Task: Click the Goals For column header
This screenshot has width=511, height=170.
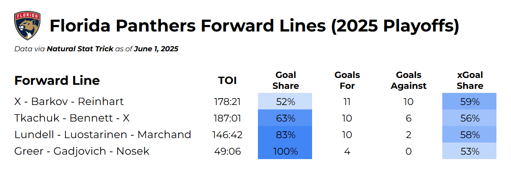Action: tap(347, 80)
